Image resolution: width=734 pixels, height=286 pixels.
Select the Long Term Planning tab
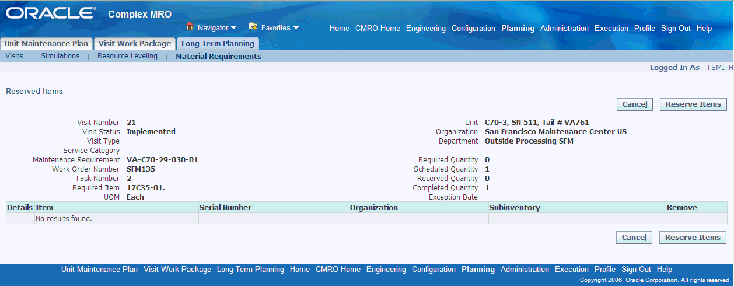(218, 44)
